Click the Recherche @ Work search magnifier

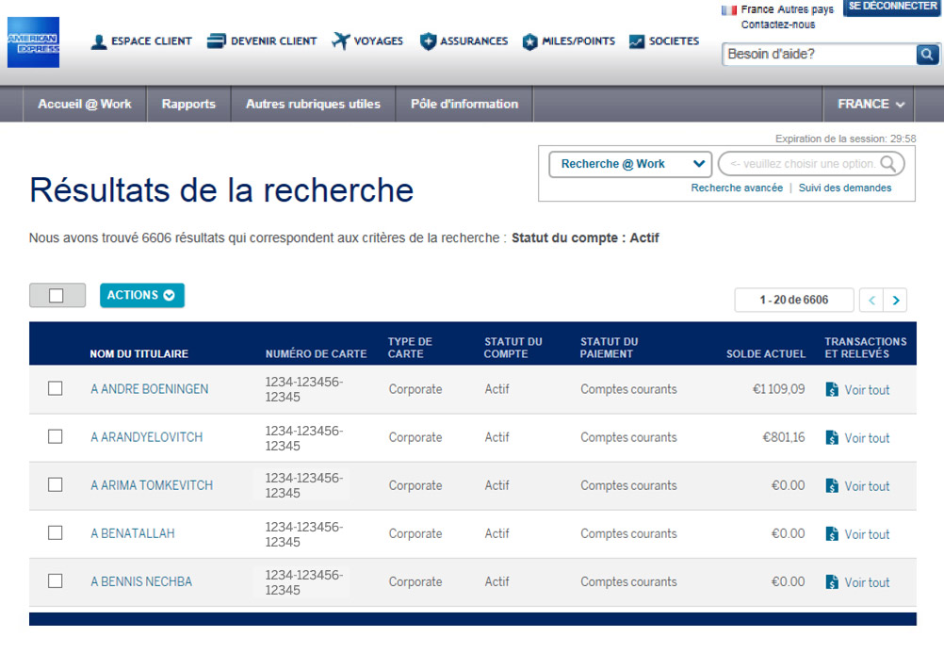point(887,163)
